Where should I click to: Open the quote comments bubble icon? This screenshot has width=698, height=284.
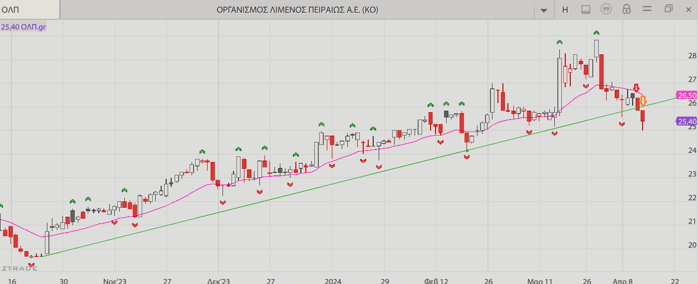point(606,9)
